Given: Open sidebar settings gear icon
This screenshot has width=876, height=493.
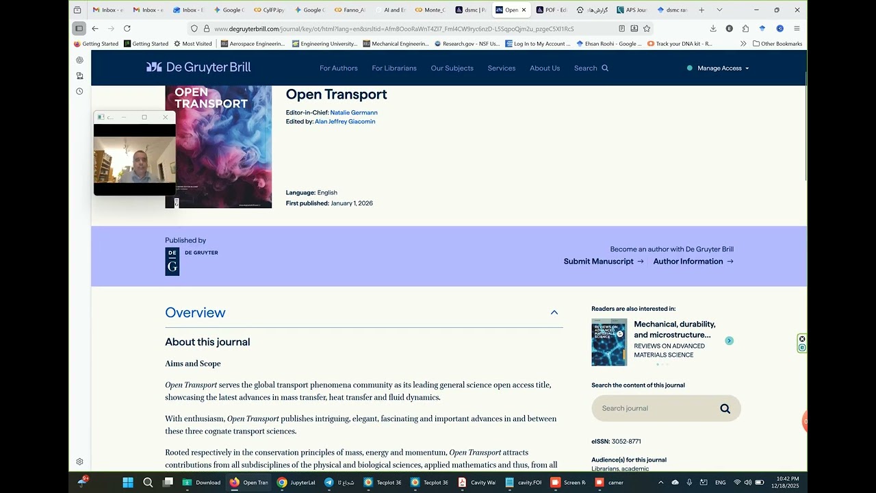Looking at the screenshot, I should pos(79,462).
